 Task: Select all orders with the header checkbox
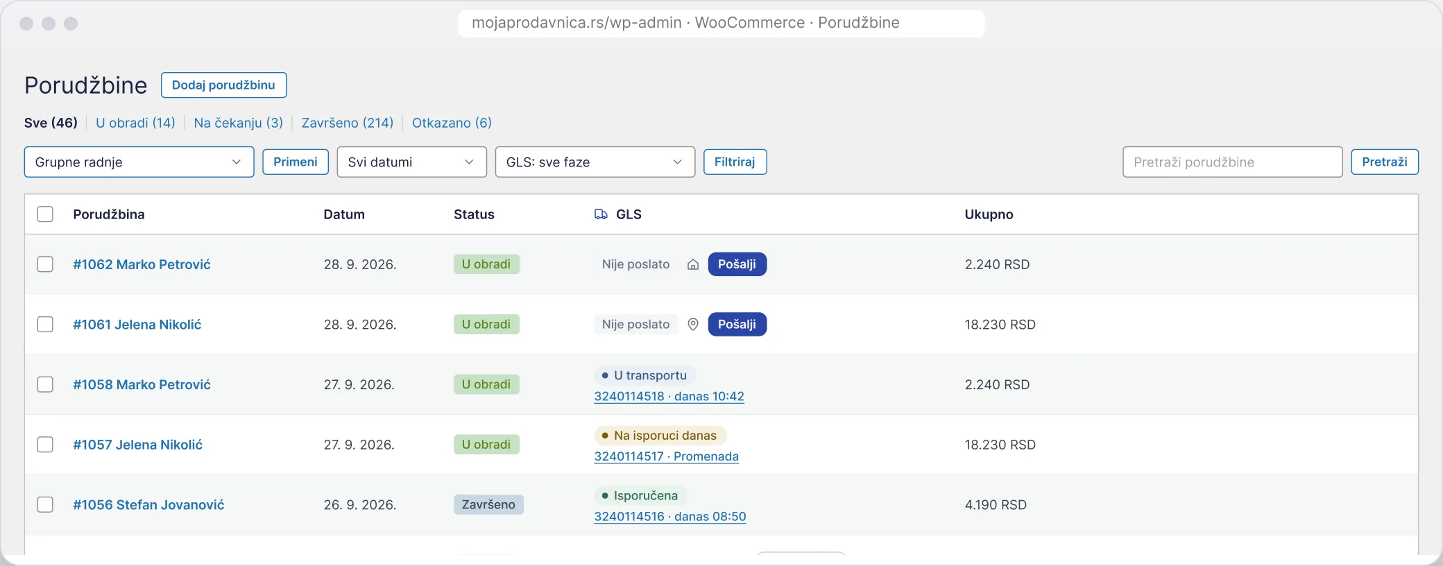pyautogui.click(x=45, y=214)
